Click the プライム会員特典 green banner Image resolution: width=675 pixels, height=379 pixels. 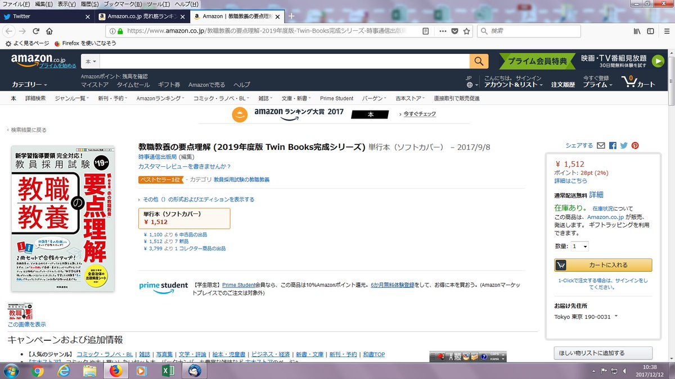click(537, 61)
